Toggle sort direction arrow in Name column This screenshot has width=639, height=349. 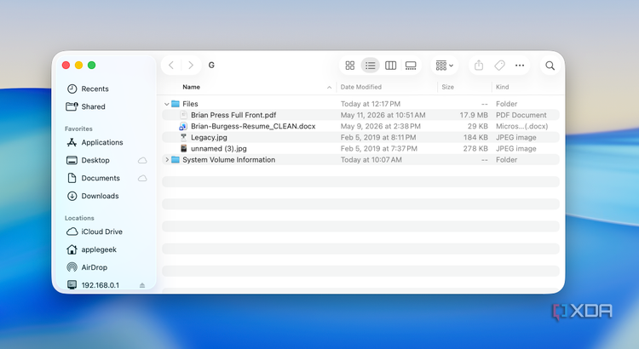[329, 87]
